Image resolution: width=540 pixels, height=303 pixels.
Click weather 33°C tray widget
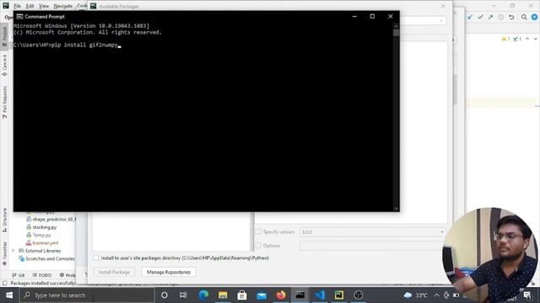coord(416,295)
